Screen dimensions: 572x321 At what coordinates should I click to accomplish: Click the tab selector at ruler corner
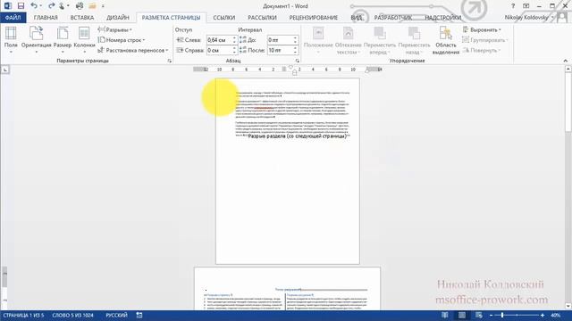(x=5, y=70)
